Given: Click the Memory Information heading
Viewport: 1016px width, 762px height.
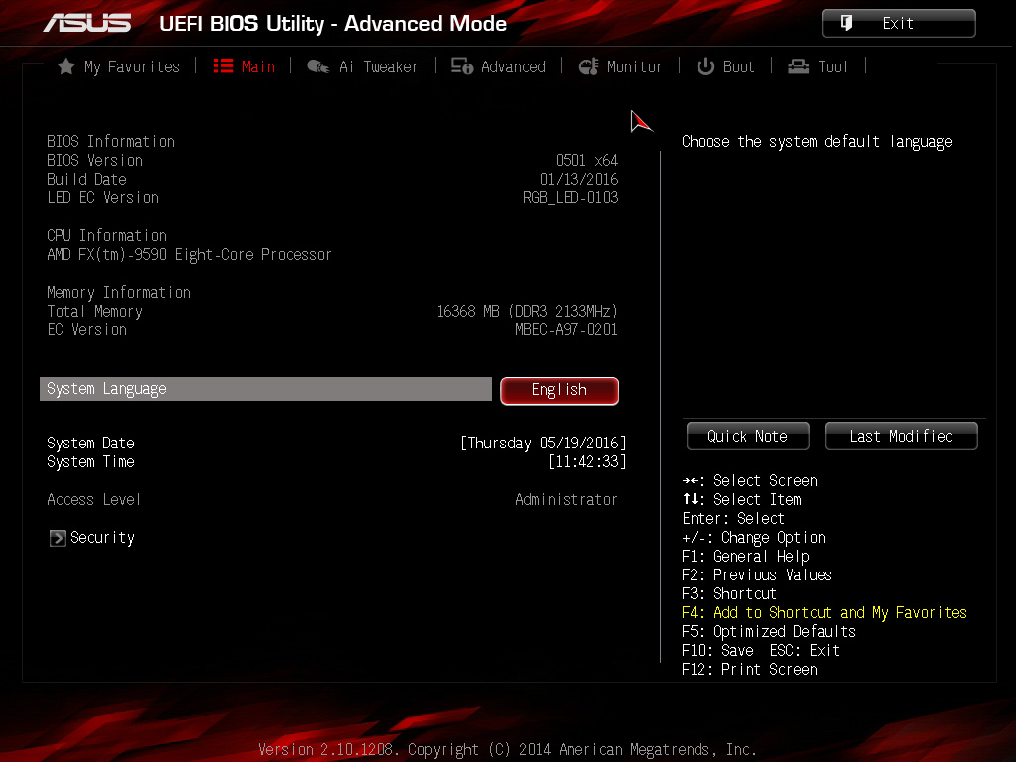Looking at the screenshot, I should click(119, 293).
